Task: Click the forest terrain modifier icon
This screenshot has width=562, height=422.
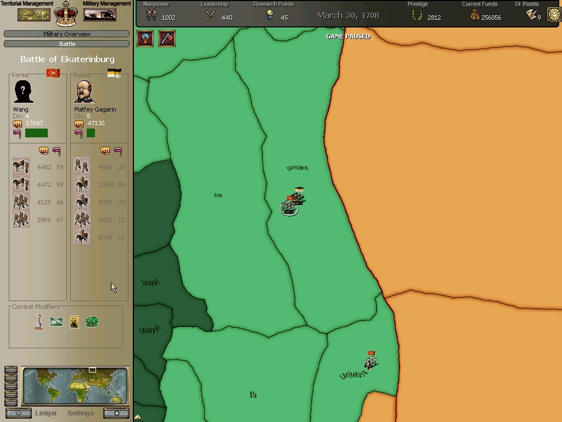Action: [x=92, y=321]
